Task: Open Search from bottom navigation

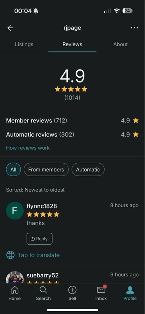Action: click(43, 293)
